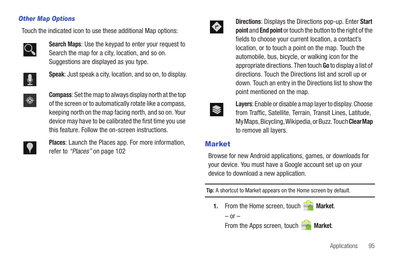The width and height of the screenshot is (399, 266).
Task: Click the bold Search Maps label
Action: pyautogui.click(x=65, y=44)
